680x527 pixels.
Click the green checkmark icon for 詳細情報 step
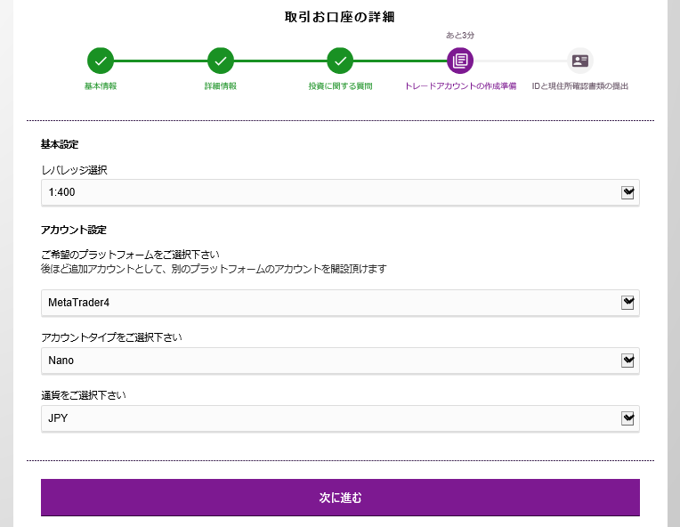pos(221,61)
